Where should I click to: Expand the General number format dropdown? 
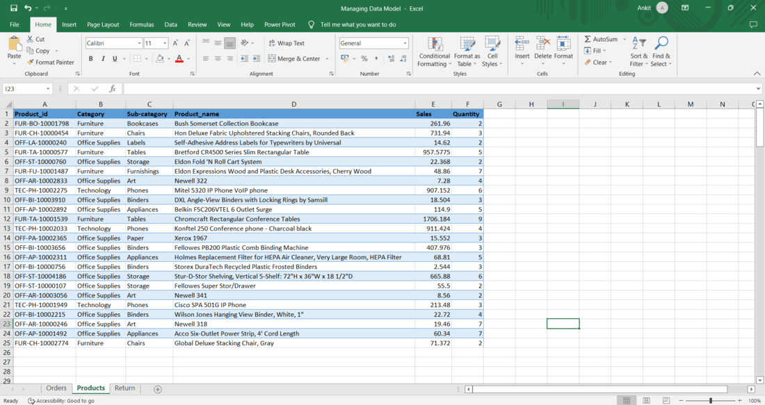click(405, 43)
